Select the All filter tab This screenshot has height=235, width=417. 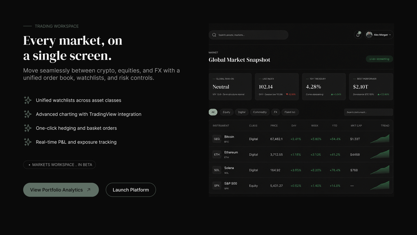[213, 112]
